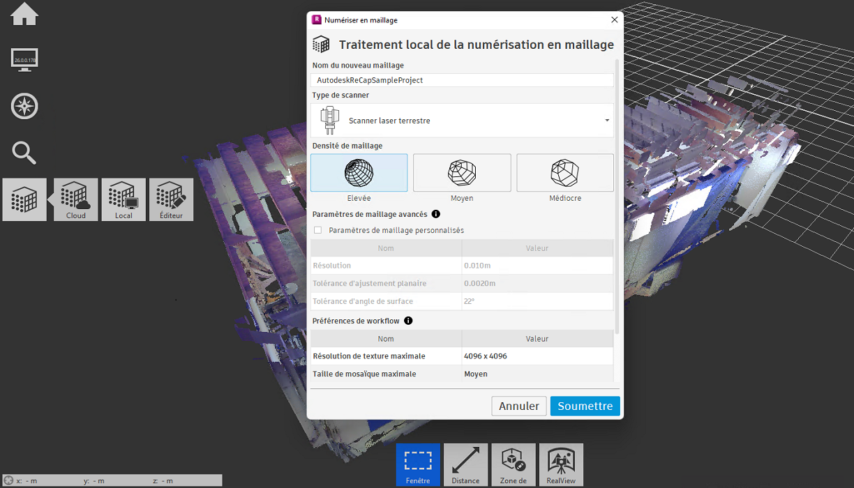Choose Cloud mesh processing

(76, 199)
